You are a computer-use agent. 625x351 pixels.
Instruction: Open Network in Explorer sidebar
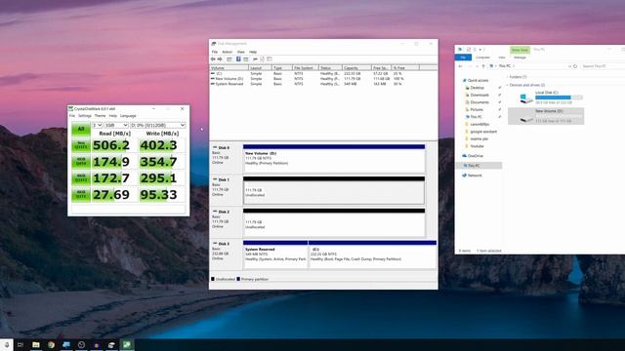tap(472, 175)
